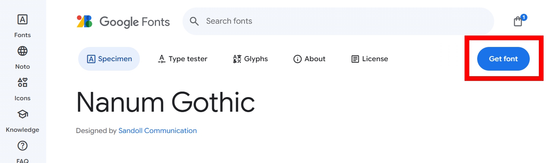Switch to the Type tester tab
Image resolution: width=557 pixels, height=163 pixels.
[182, 59]
